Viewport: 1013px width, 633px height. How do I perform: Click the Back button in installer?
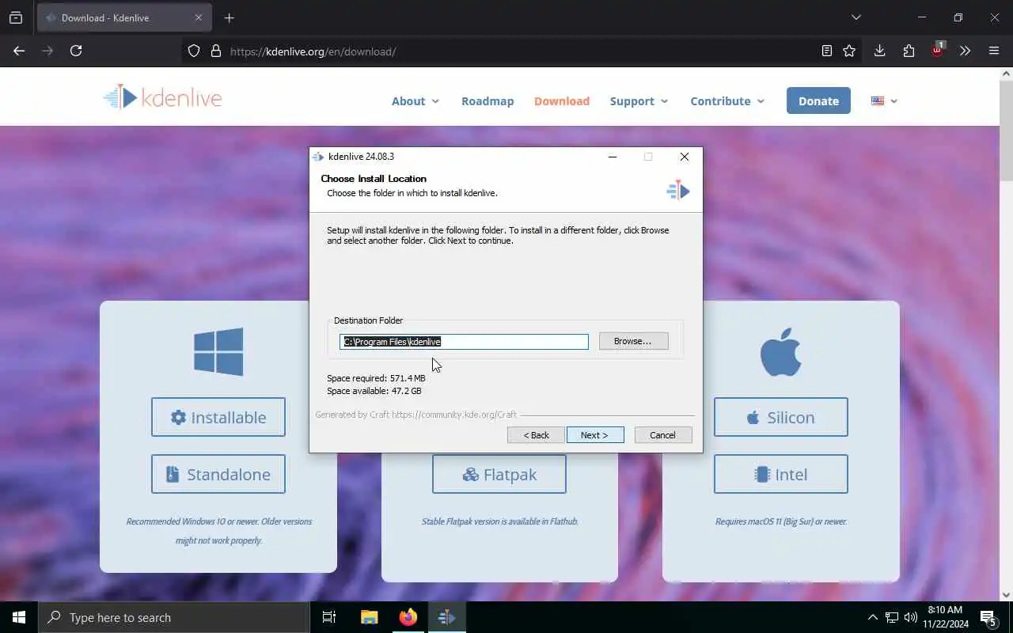(536, 435)
